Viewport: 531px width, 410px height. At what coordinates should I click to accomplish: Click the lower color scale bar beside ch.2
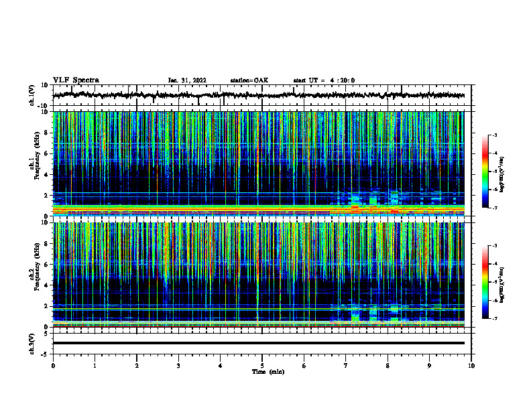click(485, 282)
